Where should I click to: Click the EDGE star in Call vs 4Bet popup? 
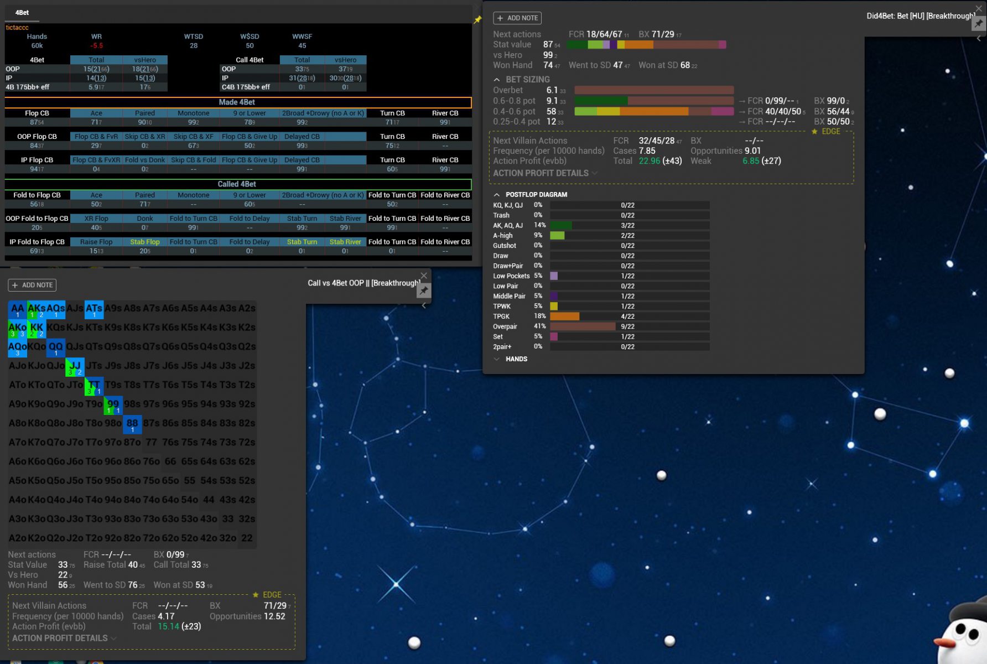[x=256, y=595]
